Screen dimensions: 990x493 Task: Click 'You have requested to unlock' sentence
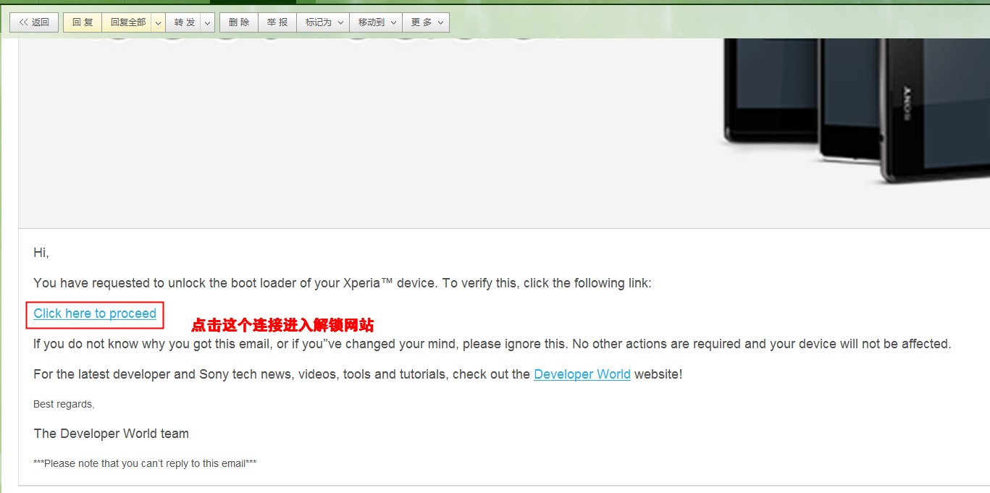point(343,283)
